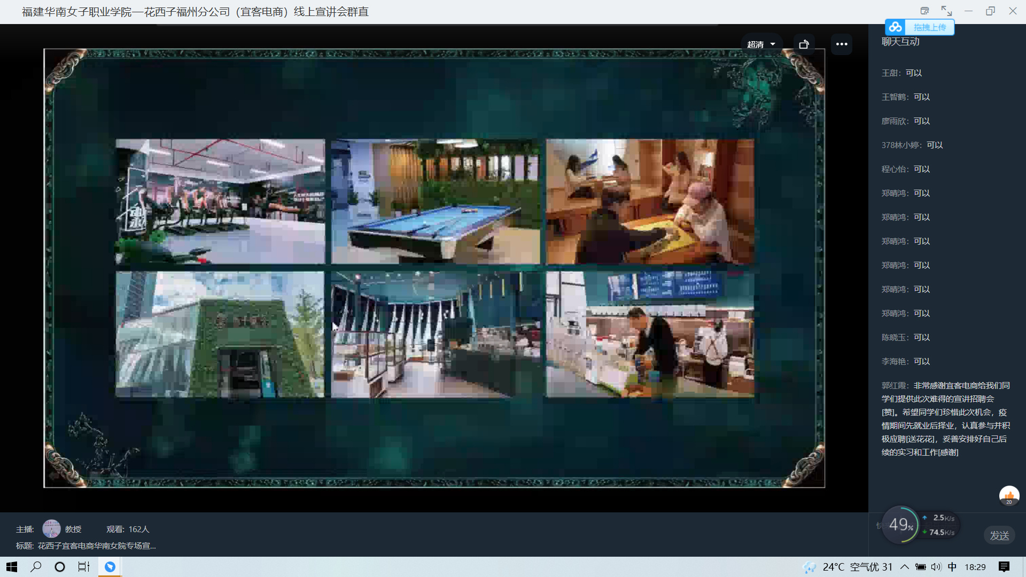Select the 聊天互动 chat tab heading
Viewport: 1026px width, 577px height.
(x=900, y=42)
